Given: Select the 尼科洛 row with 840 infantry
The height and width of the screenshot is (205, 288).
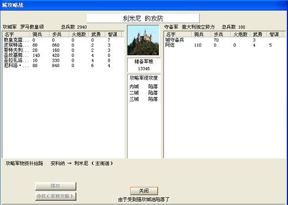Looking at the screenshot, I should (x=63, y=66).
